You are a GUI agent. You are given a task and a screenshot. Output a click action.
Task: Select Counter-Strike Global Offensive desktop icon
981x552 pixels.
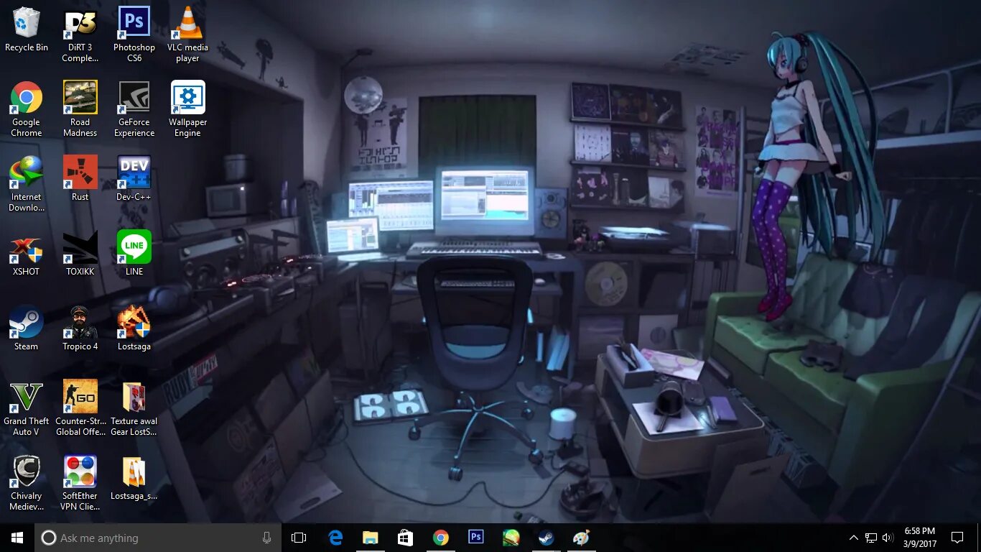(80, 409)
